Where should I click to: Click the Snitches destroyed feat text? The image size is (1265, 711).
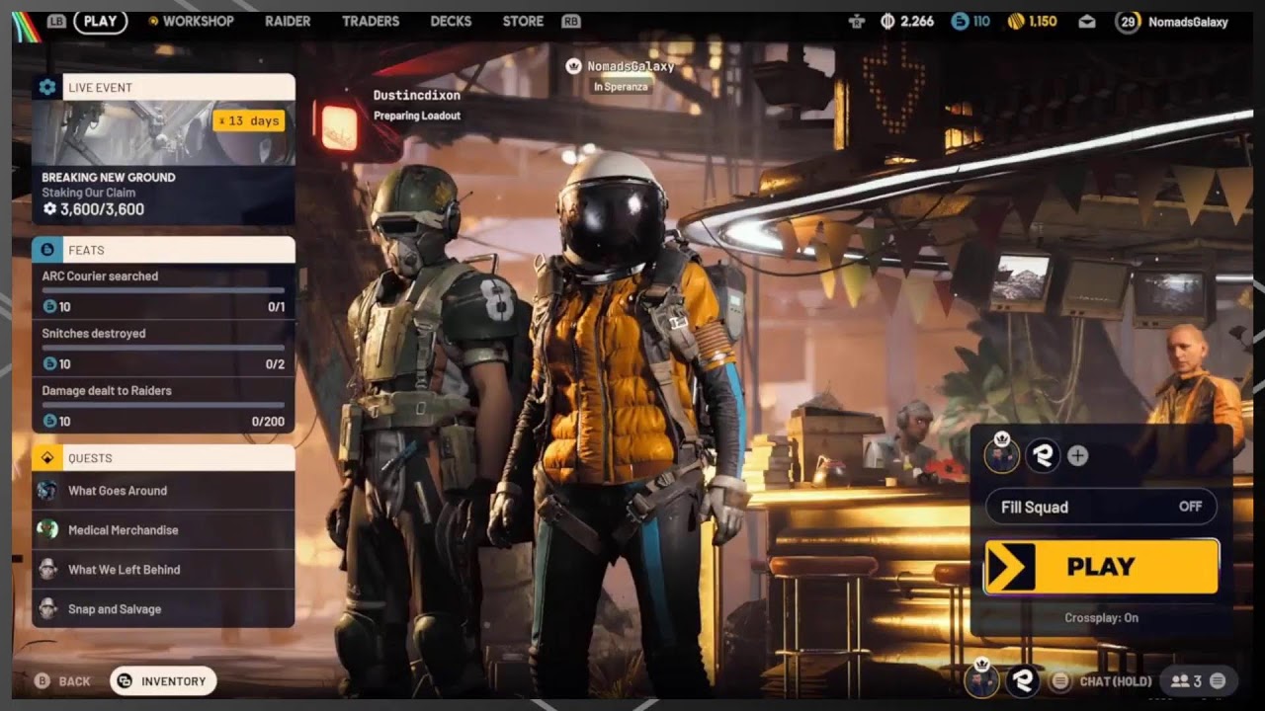click(94, 334)
